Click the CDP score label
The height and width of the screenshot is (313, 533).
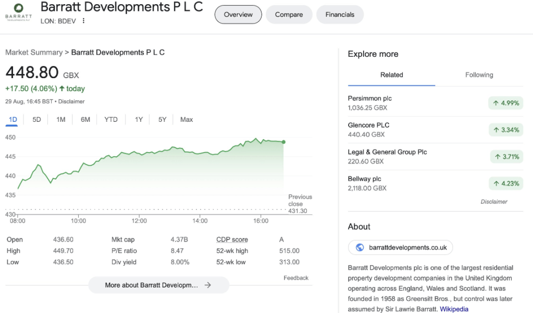point(232,240)
